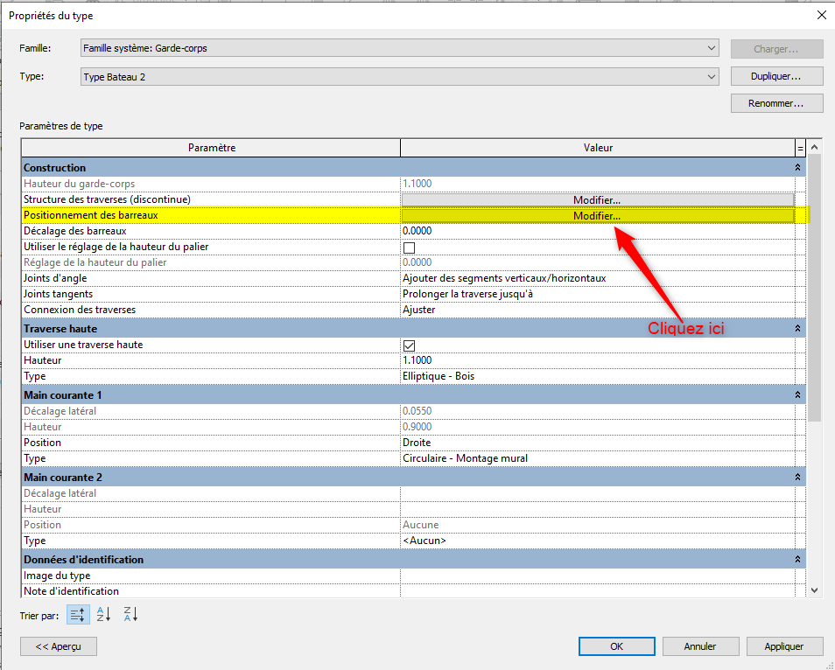The image size is (835, 670).
Task: Click Main courante 2 Type value <Aucun>
Action: click(598, 541)
